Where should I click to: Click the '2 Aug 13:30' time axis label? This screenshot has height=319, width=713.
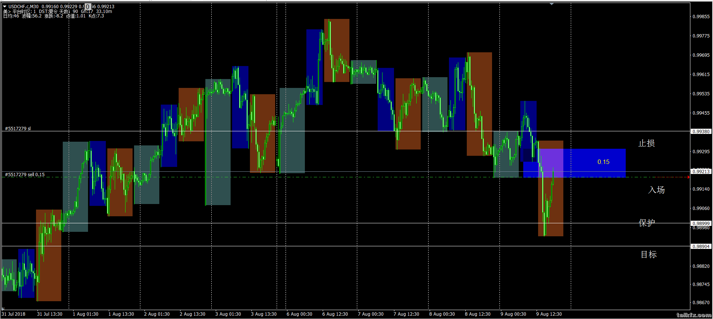coord(192,314)
